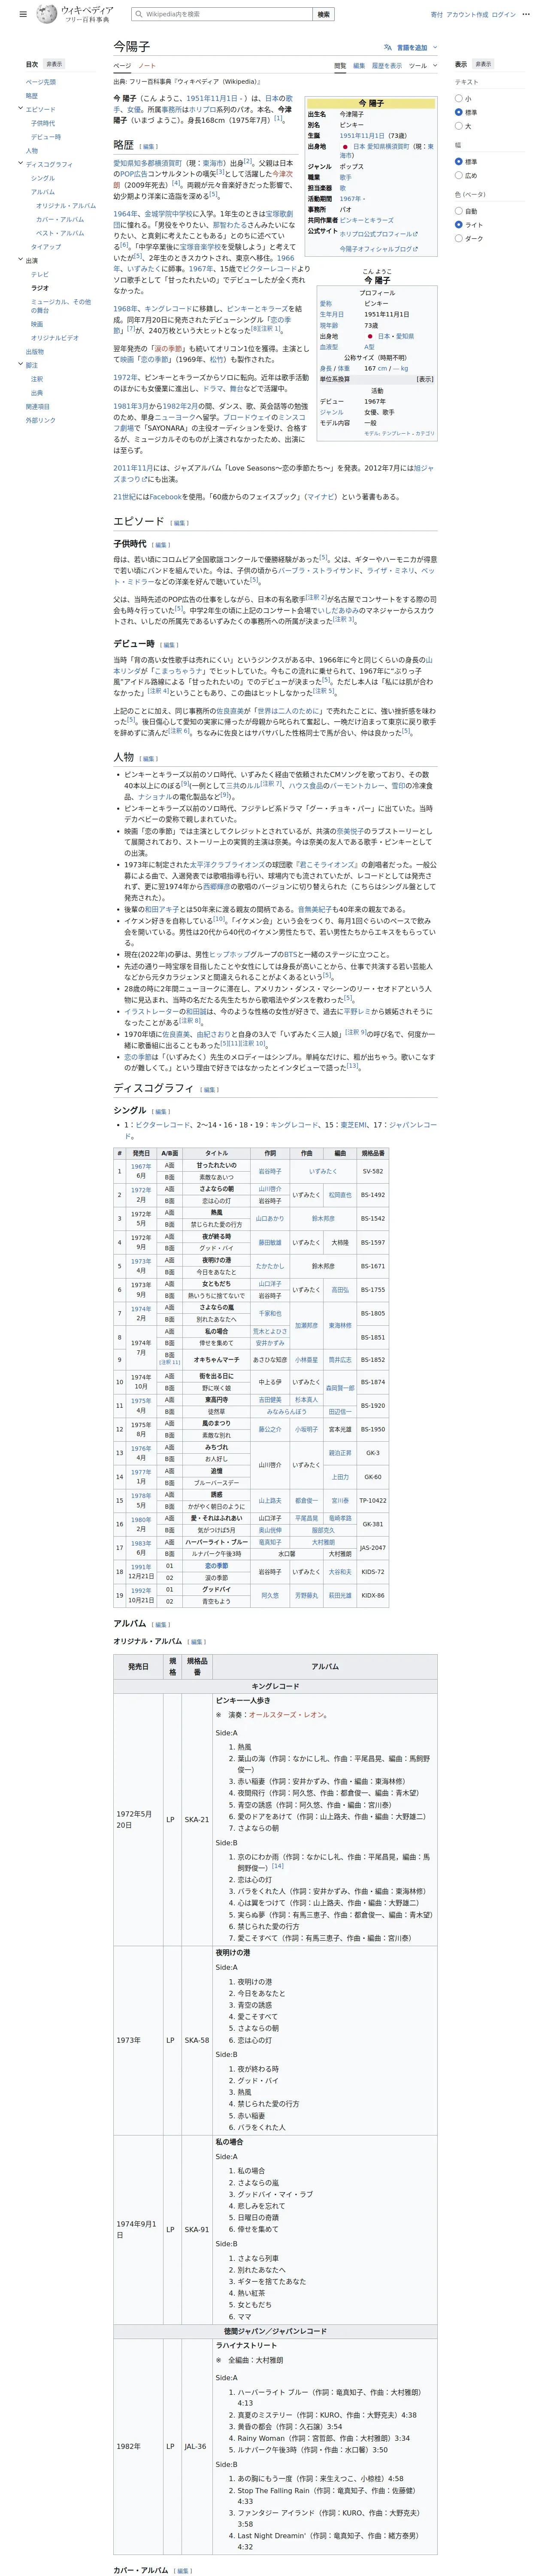Select standard text size 標準
The width and height of the screenshot is (551, 2576).
[459, 112]
